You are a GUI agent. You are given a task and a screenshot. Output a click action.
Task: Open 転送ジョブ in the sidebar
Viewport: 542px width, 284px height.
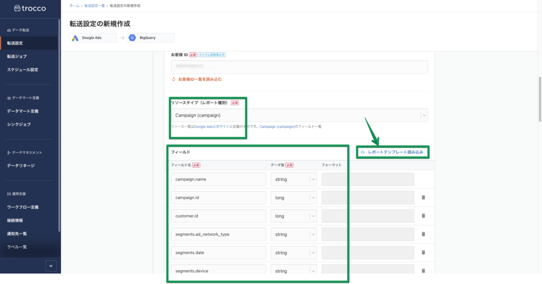point(17,56)
